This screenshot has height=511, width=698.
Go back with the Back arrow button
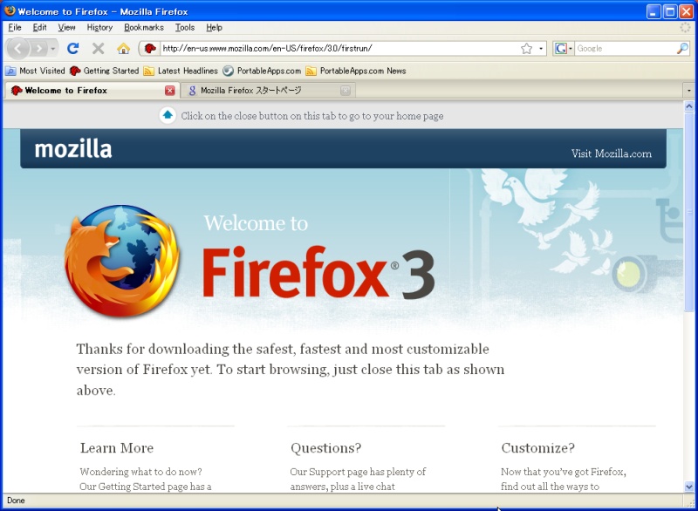coord(17,48)
